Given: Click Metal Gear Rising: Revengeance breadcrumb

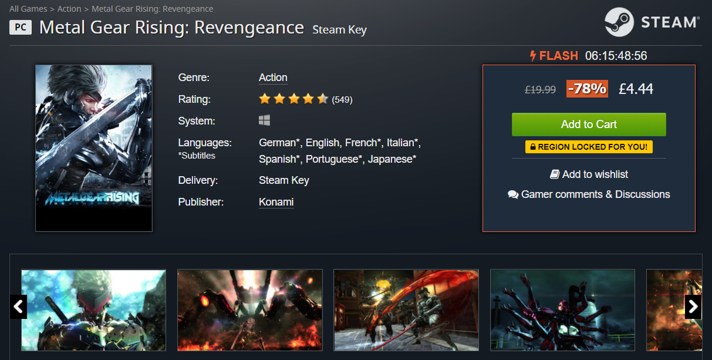Looking at the screenshot, I should [x=153, y=9].
